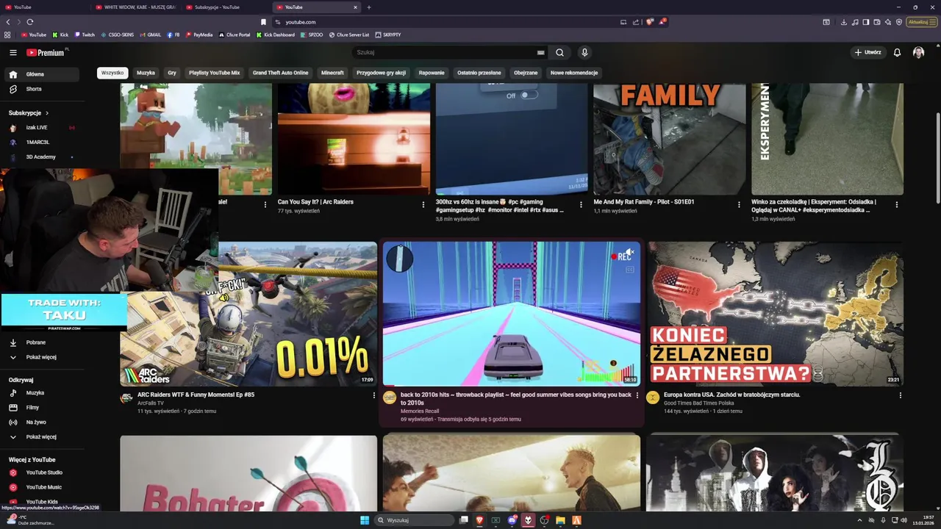
Task: Open the Brave wallet toolbar icon
Action: pos(877,22)
